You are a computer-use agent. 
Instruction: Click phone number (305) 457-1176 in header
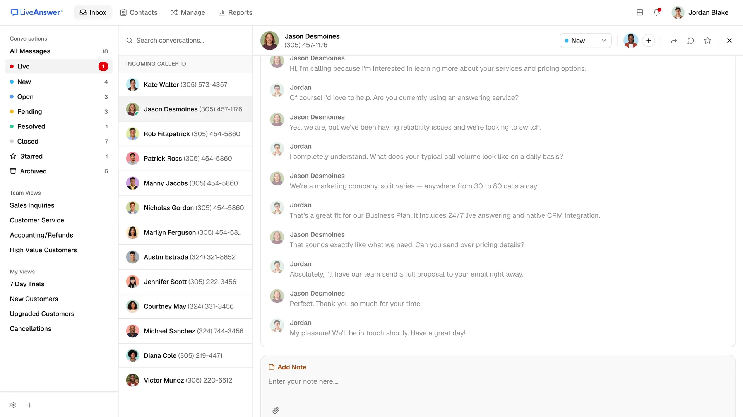(x=306, y=45)
